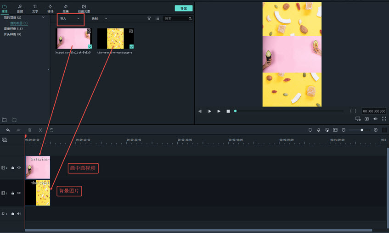Open the 录制 record dropdown
389x233 pixels.
pos(99,19)
